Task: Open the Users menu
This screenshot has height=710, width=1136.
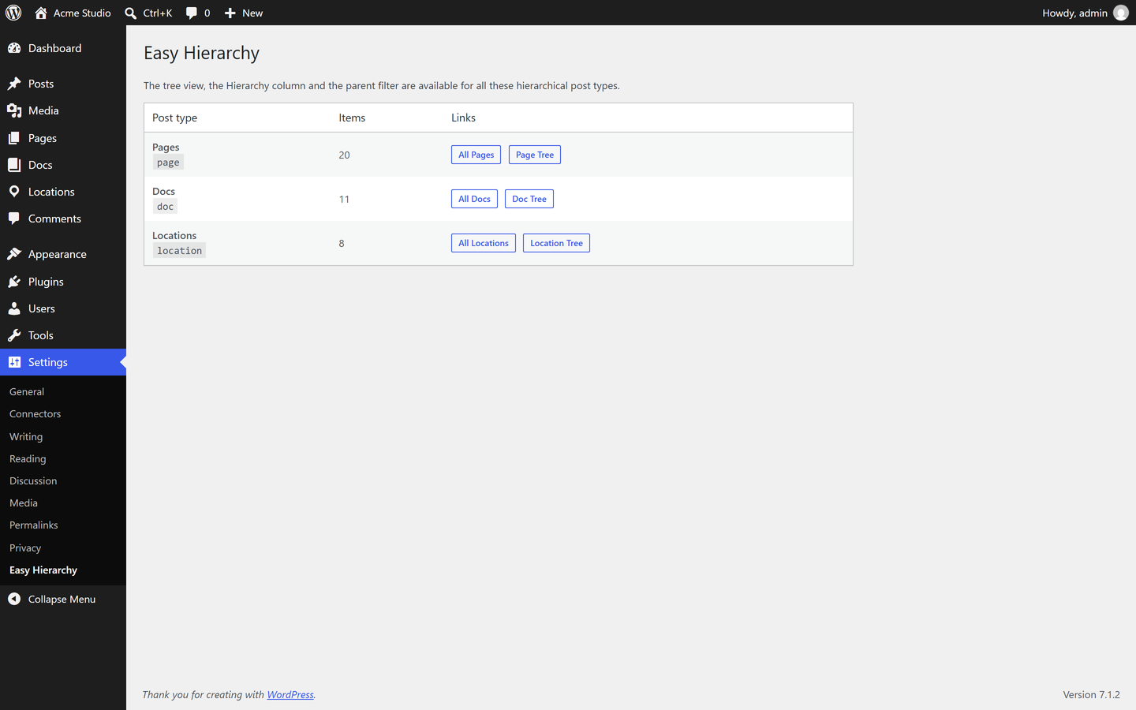Action: [63, 308]
